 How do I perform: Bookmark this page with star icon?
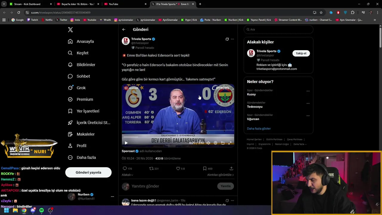pyautogui.click(x=321, y=13)
